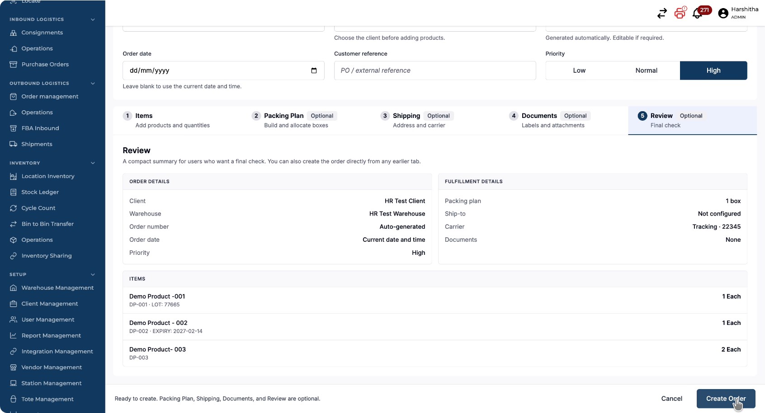
Task: Open the Warehouse Management icon
Action: click(14, 288)
